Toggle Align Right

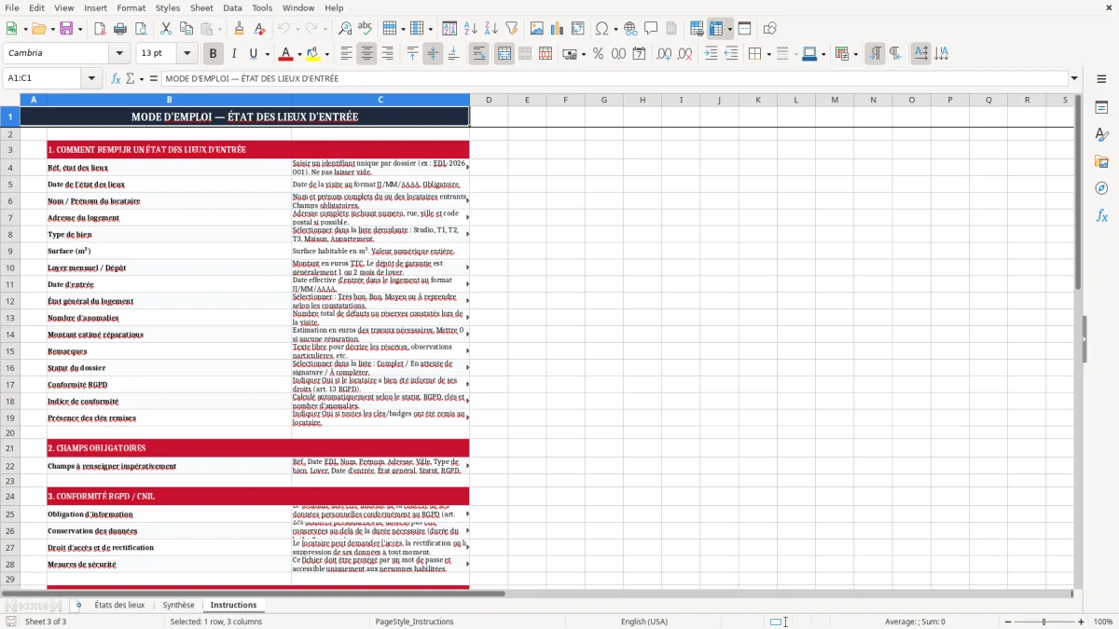387,54
